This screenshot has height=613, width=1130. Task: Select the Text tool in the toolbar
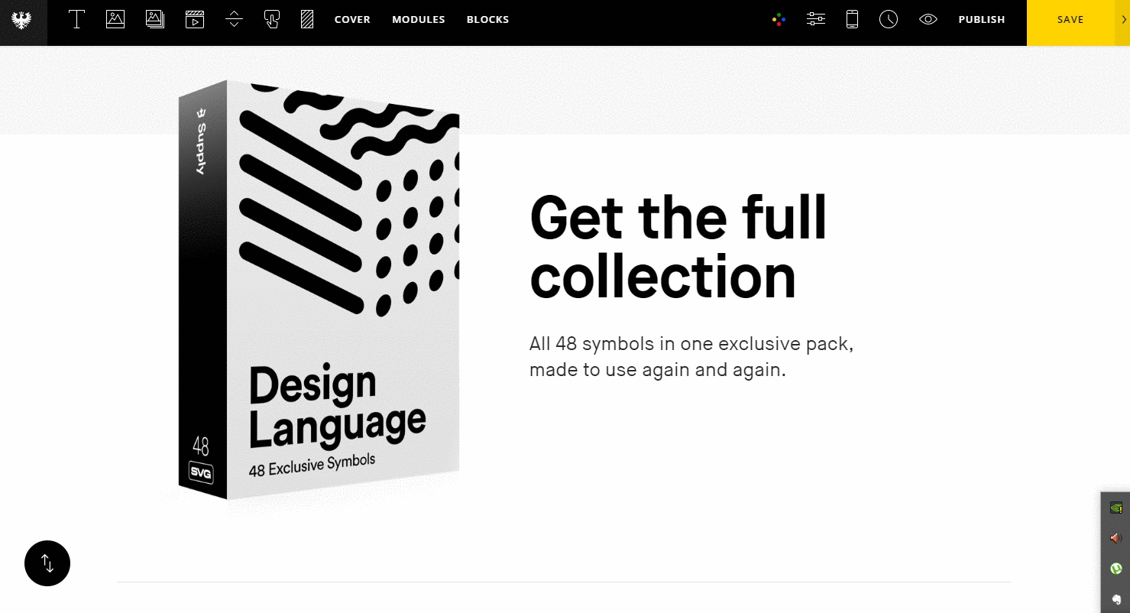pos(76,19)
